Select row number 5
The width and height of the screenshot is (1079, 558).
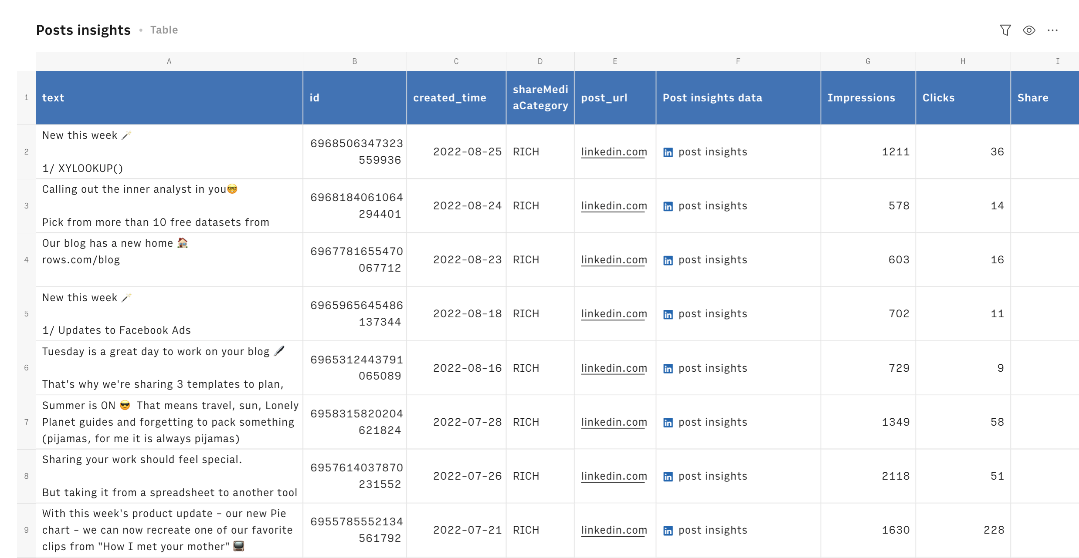tap(27, 314)
